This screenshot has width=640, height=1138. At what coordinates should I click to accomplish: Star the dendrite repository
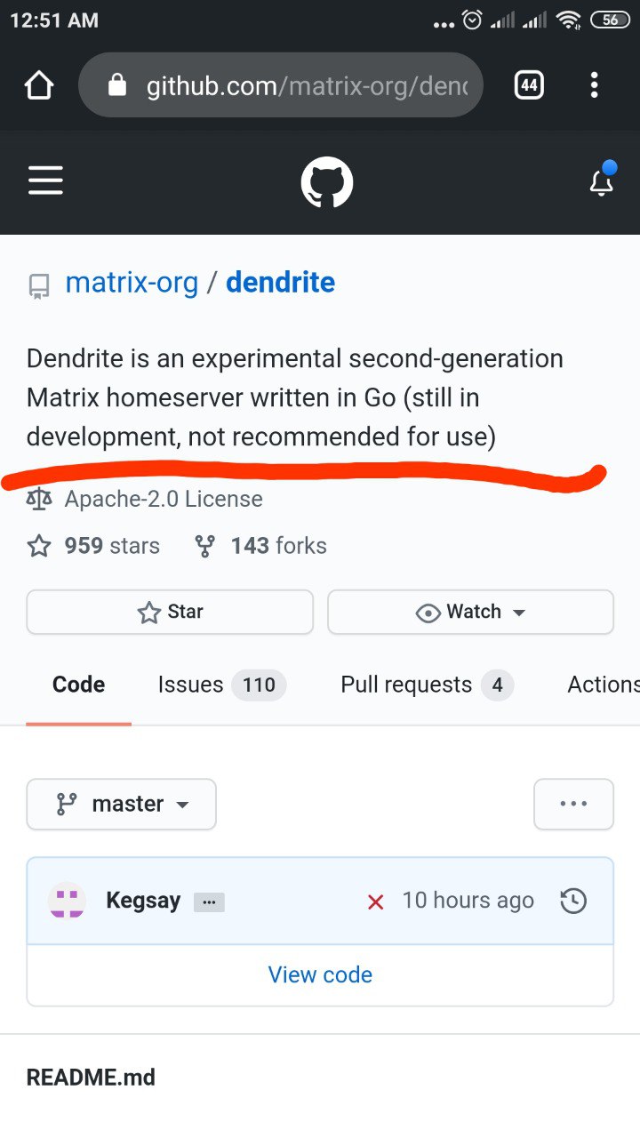point(170,612)
